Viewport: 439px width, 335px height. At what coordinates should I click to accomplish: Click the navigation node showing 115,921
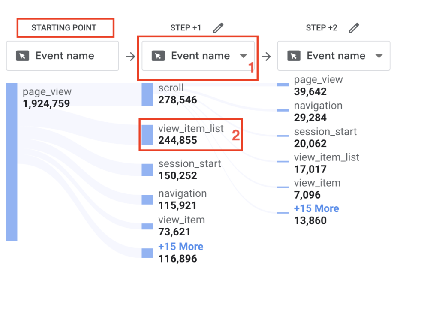click(147, 200)
